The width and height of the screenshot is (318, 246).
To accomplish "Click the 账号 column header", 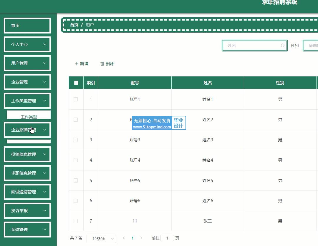I will click(x=135, y=83).
